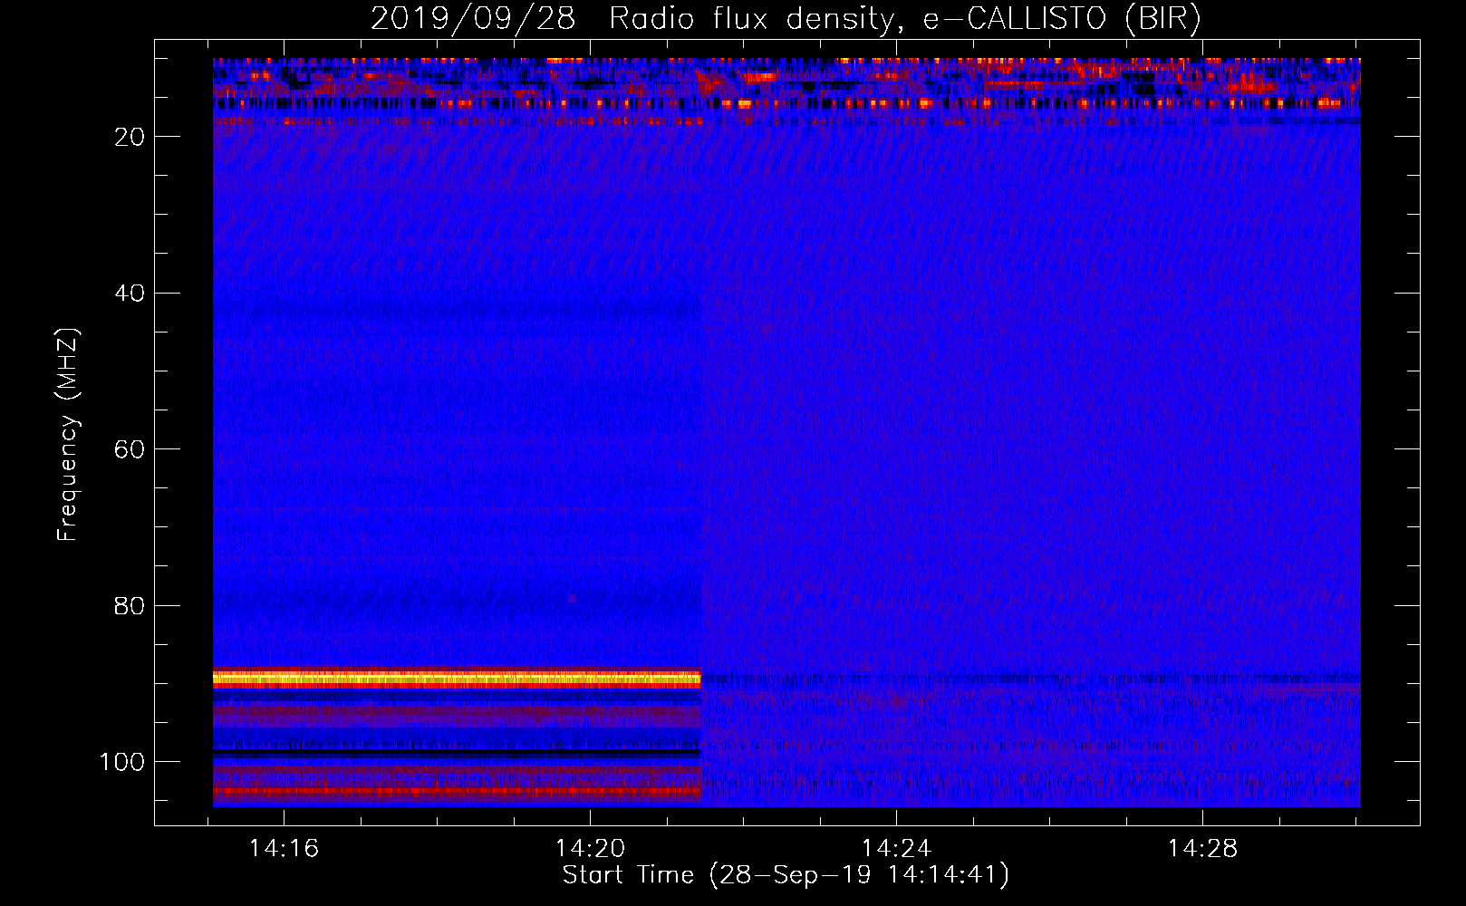Click the "80" frequency tick label
1466x906 pixels.
point(130,606)
